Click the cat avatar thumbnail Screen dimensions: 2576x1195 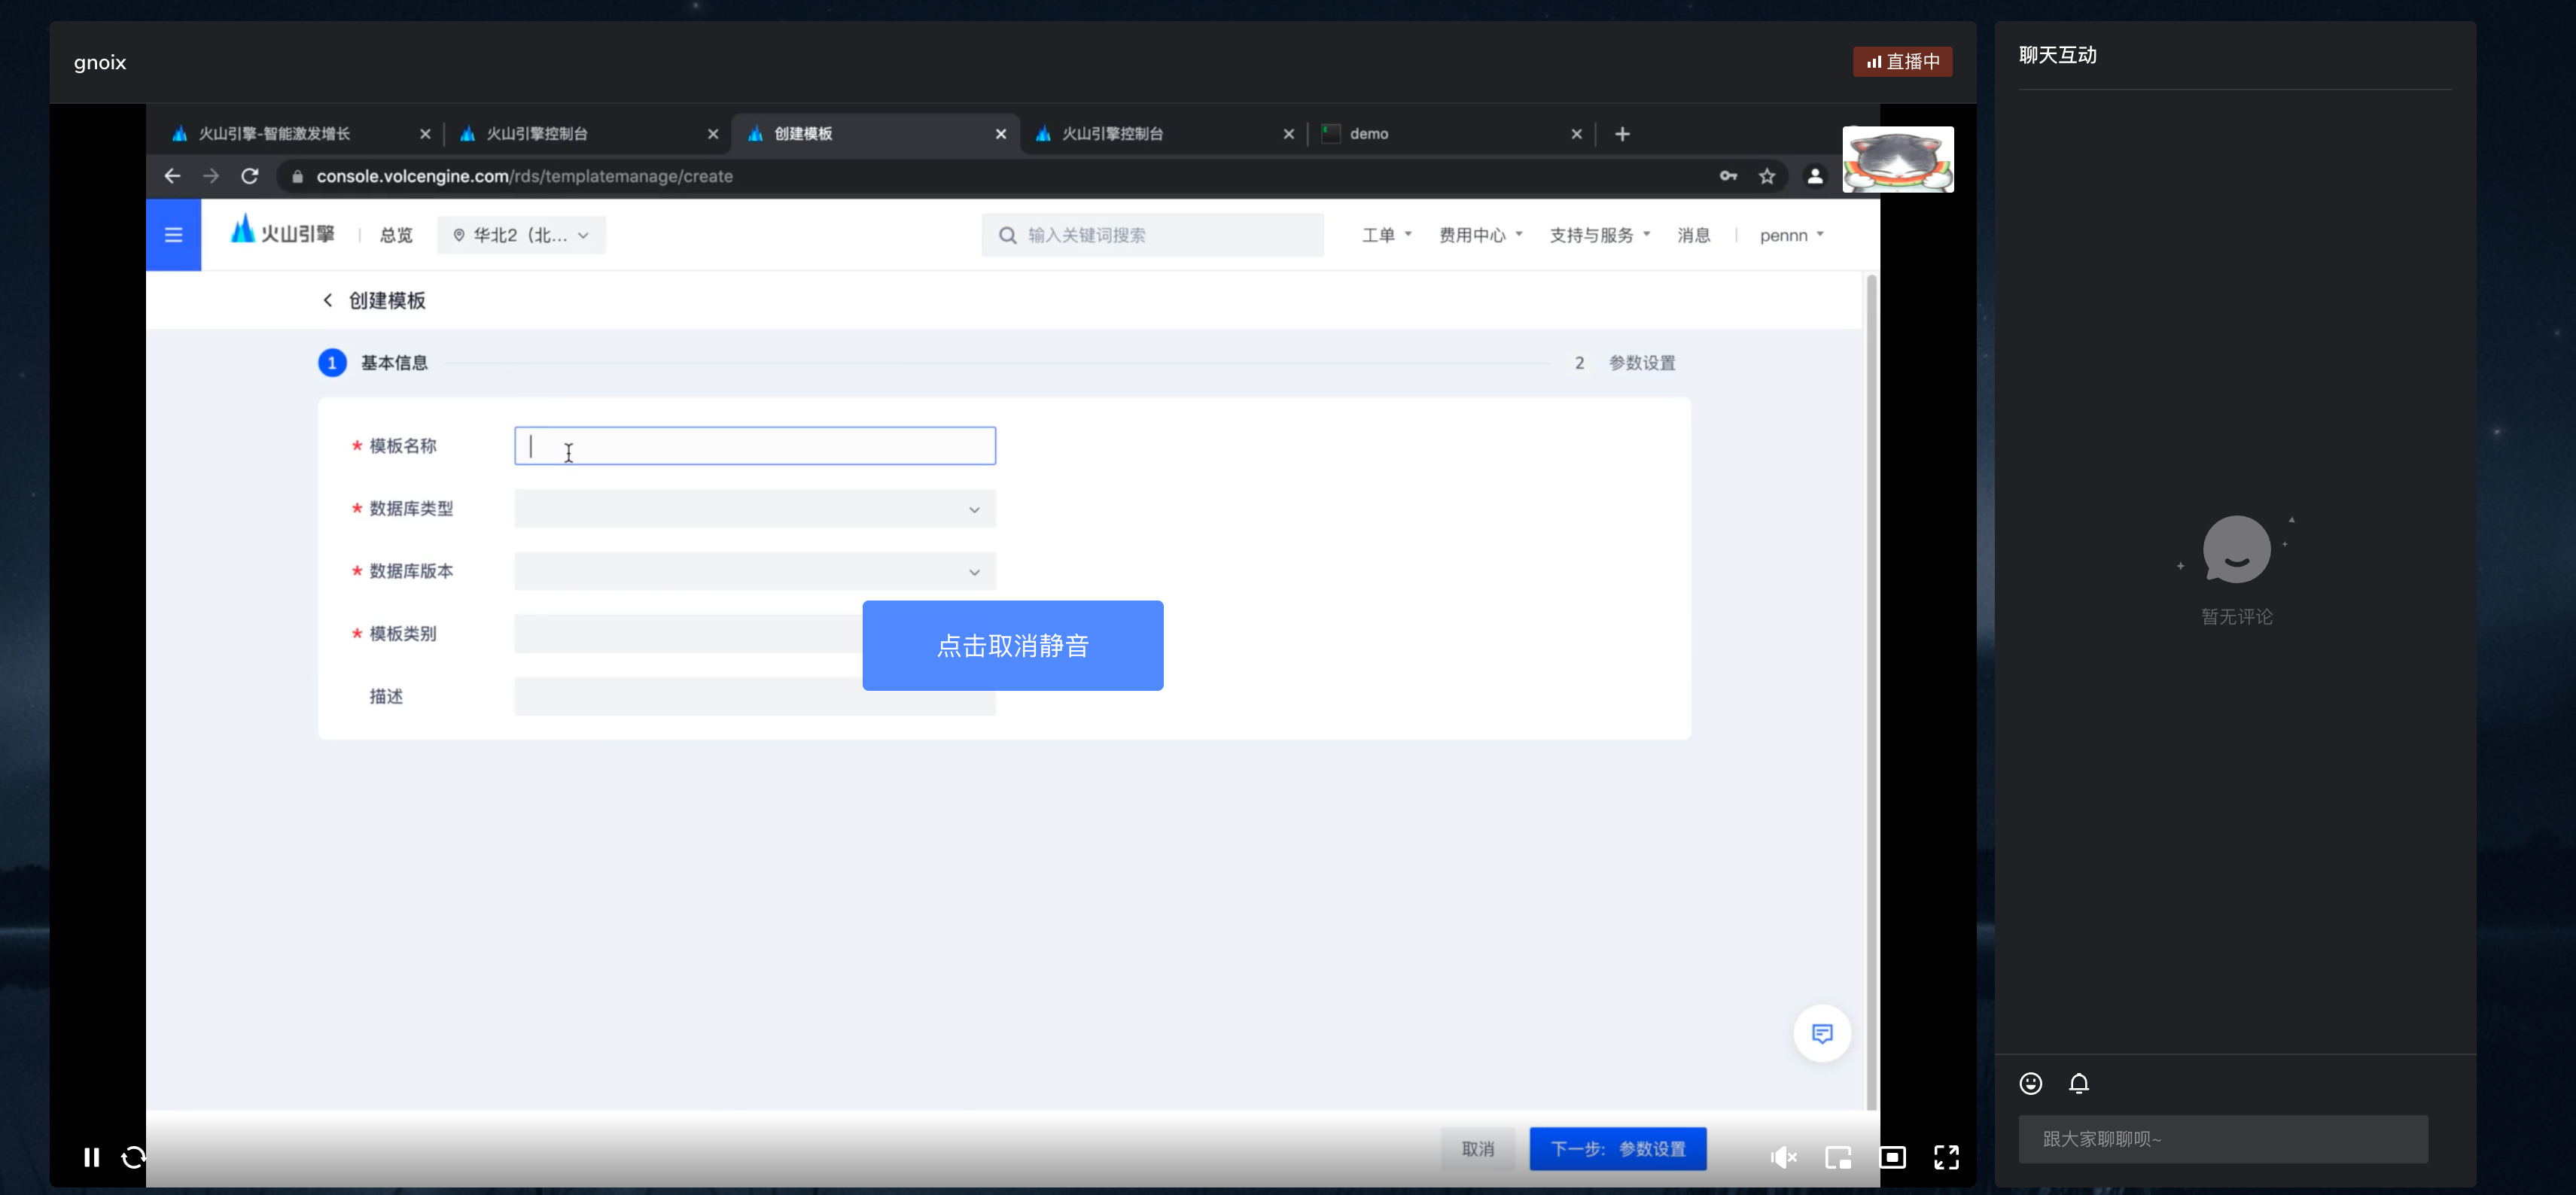coord(1897,159)
